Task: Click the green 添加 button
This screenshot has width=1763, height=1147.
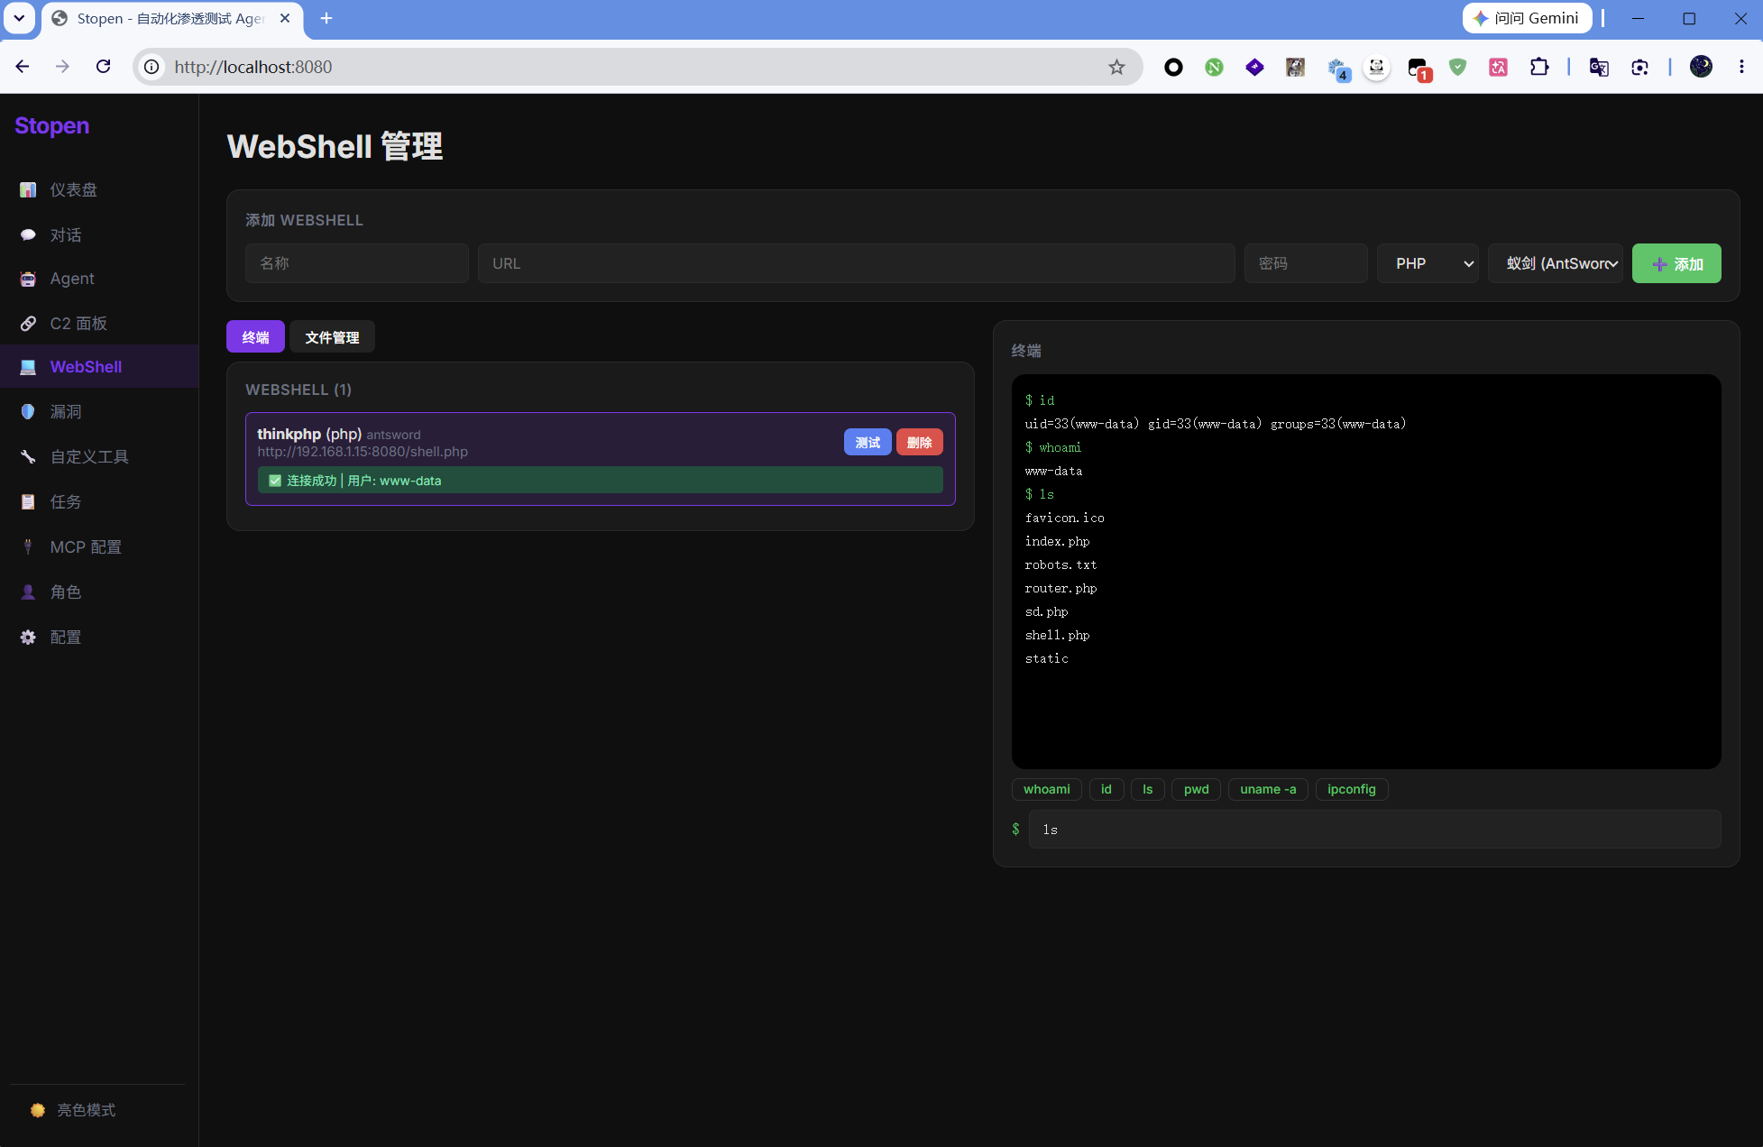Action: pyautogui.click(x=1676, y=263)
